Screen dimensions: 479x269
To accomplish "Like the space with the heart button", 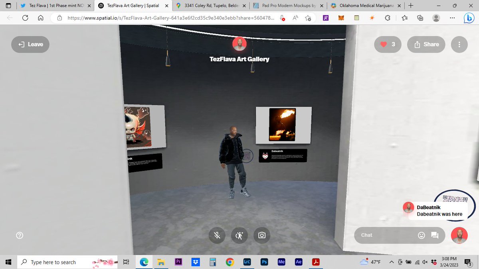I will pos(388,44).
